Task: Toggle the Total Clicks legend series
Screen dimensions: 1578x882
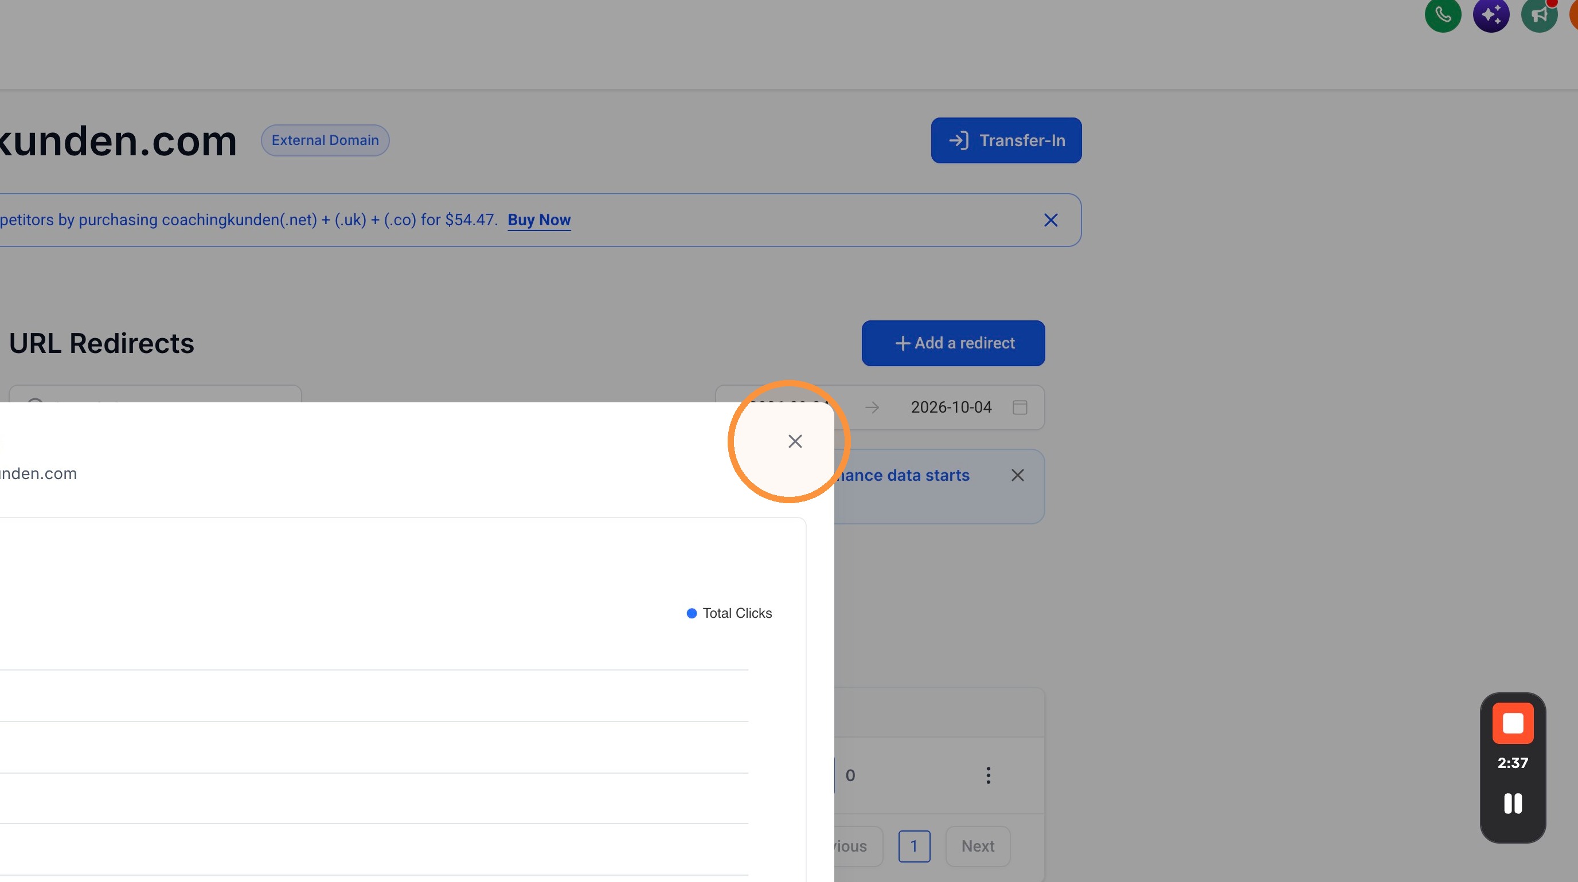Action: 729,613
